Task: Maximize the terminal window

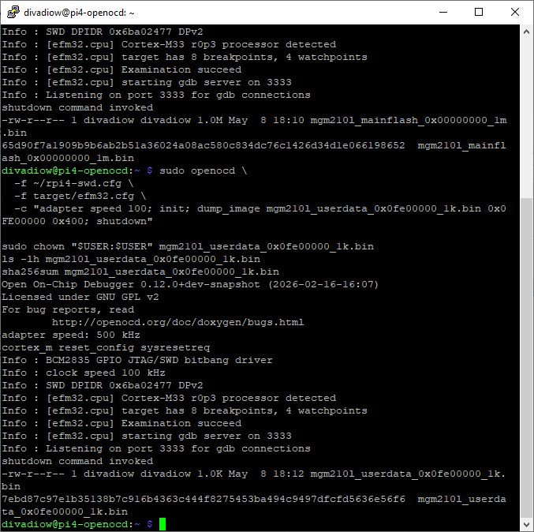Action: (x=479, y=13)
